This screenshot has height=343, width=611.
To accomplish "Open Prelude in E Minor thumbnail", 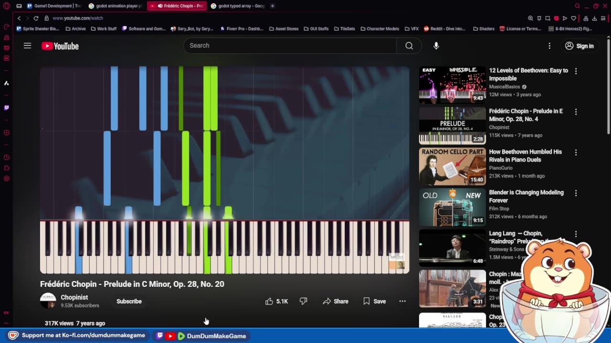I will click(453, 125).
